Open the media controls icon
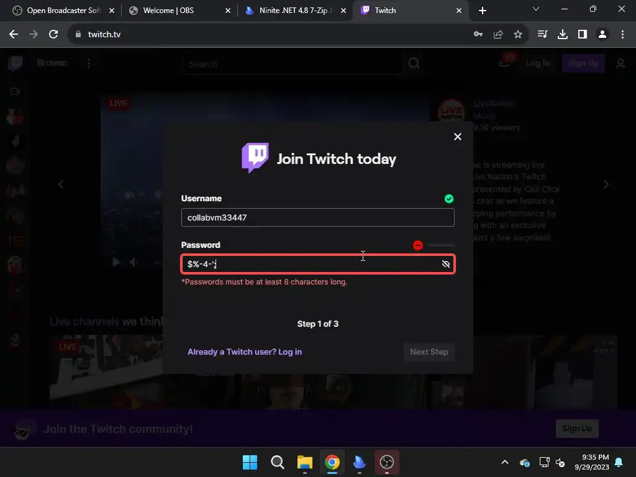Screen dimensions: 636x477 (x=542, y=34)
